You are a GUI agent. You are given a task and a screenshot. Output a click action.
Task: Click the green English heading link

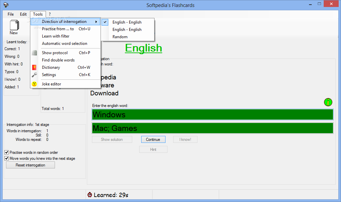tap(144, 48)
